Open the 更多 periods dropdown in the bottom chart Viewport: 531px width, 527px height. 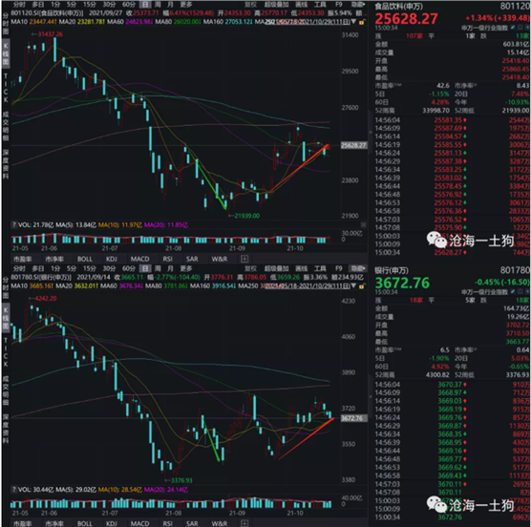pos(186,268)
